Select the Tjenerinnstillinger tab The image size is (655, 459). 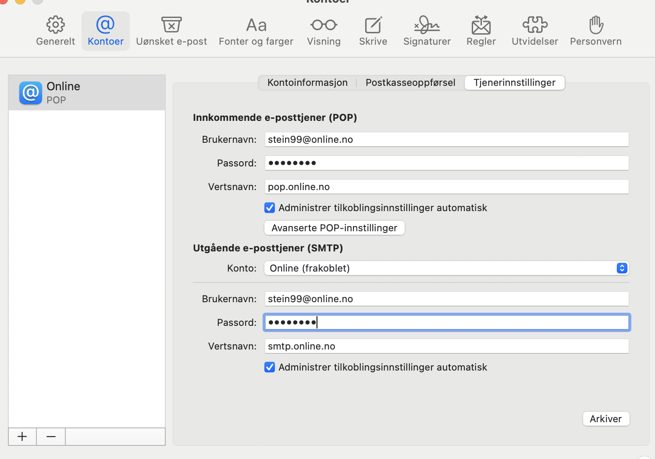click(x=514, y=83)
